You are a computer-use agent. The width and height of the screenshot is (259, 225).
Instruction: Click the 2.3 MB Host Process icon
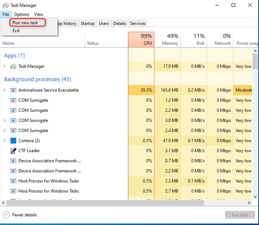coord(13,181)
